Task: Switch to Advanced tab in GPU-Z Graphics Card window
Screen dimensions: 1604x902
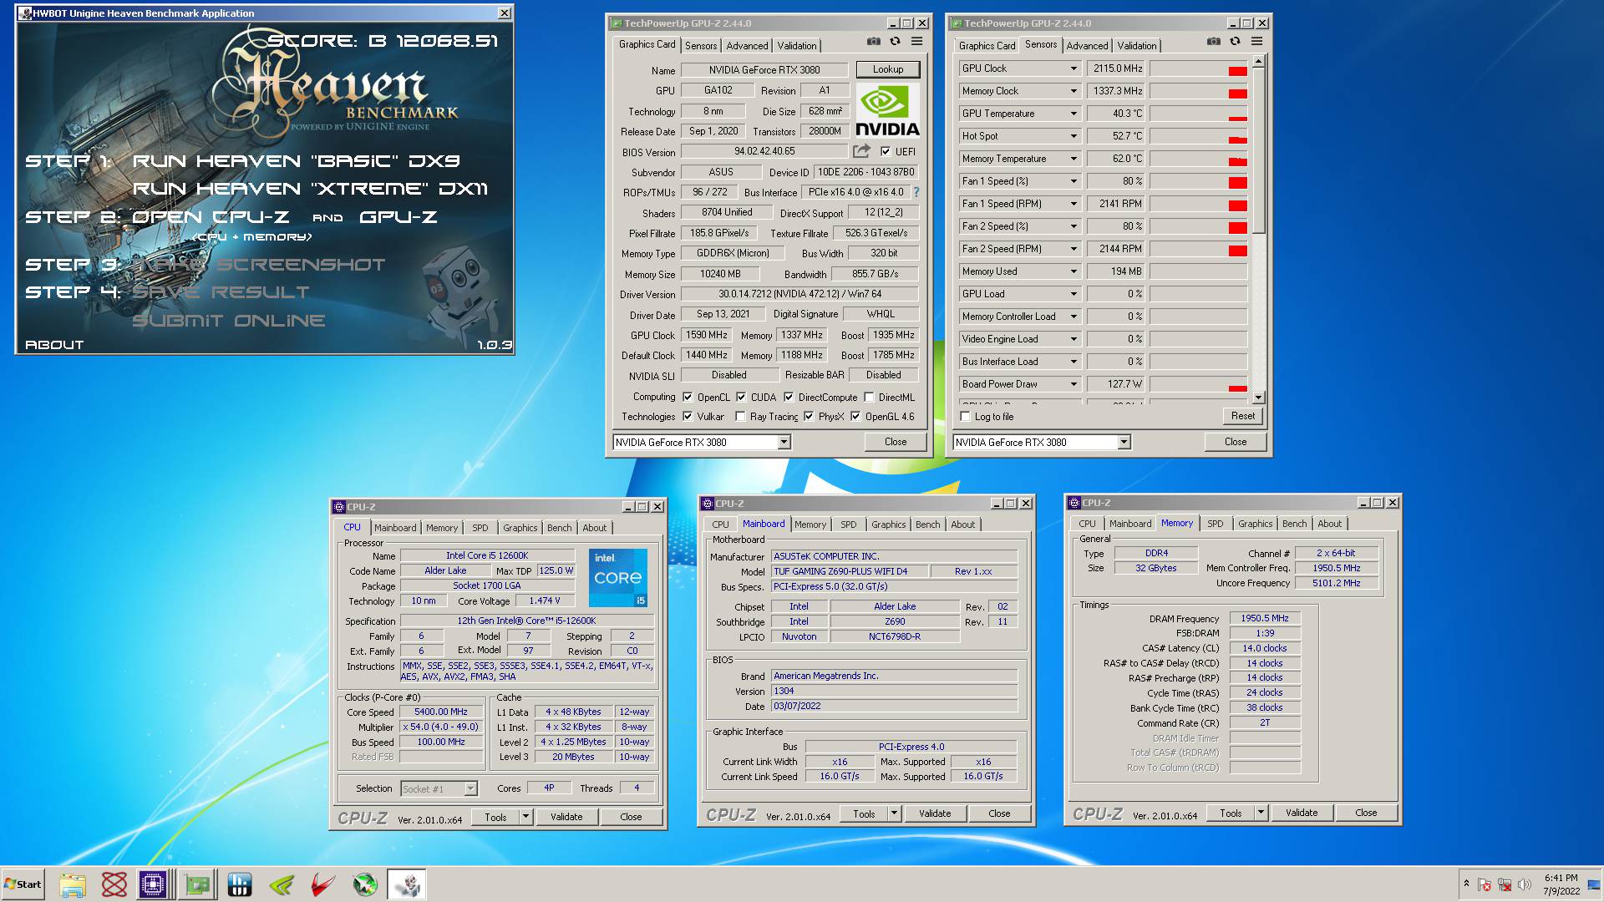Action: click(x=747, y=46)
